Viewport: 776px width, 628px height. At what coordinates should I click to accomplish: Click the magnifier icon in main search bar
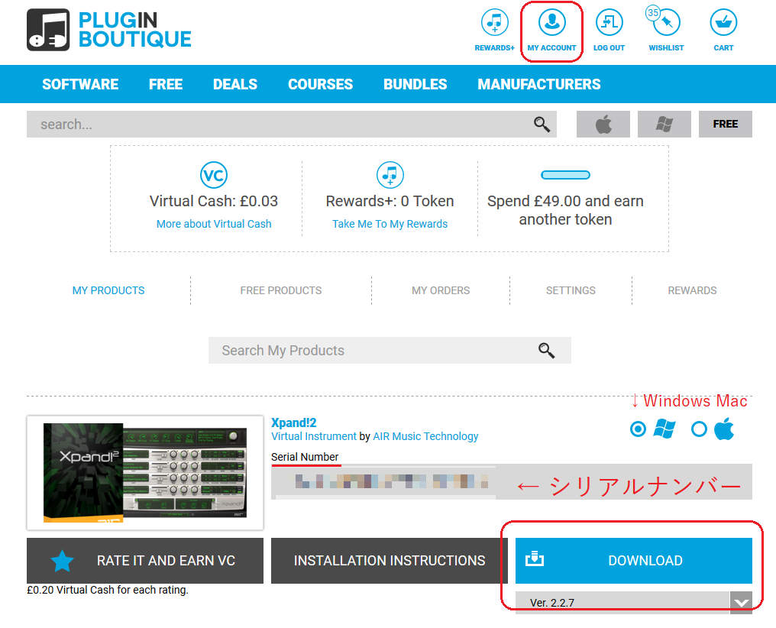click(x=542, y=125)
